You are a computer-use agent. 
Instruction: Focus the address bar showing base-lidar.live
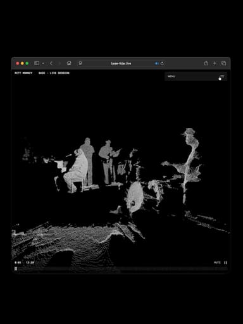point(121,63)
